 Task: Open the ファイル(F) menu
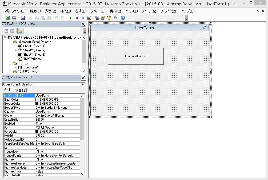click(18, 11)
